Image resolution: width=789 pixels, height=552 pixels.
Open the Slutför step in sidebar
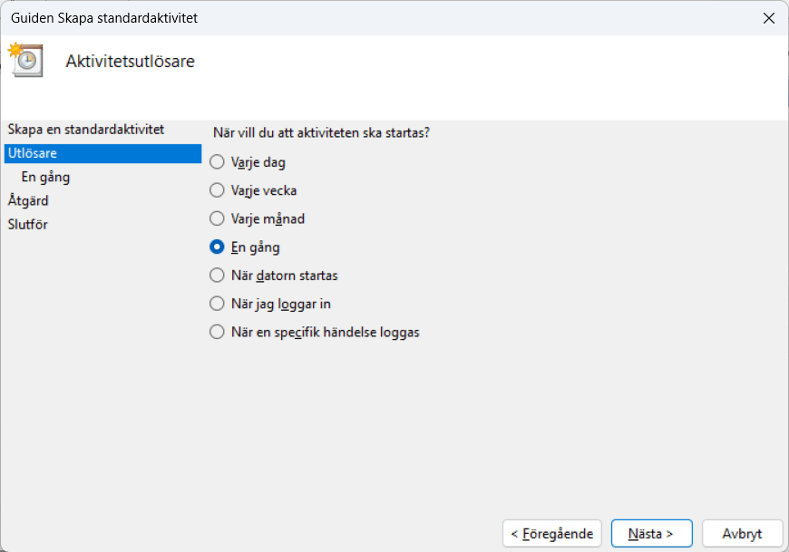[x=28, y=224]
